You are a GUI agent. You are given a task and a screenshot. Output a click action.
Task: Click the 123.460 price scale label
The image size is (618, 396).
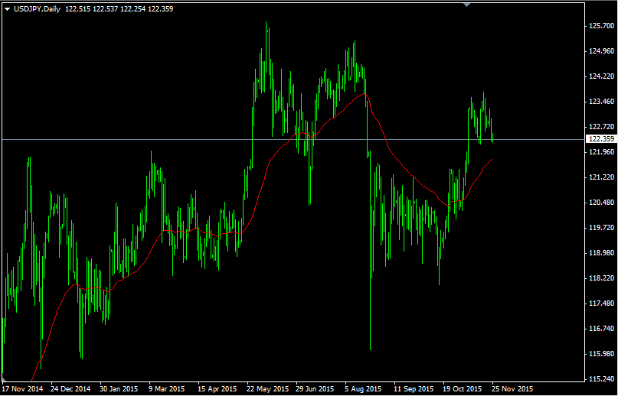pyautogui.click(x=600, y=102)
